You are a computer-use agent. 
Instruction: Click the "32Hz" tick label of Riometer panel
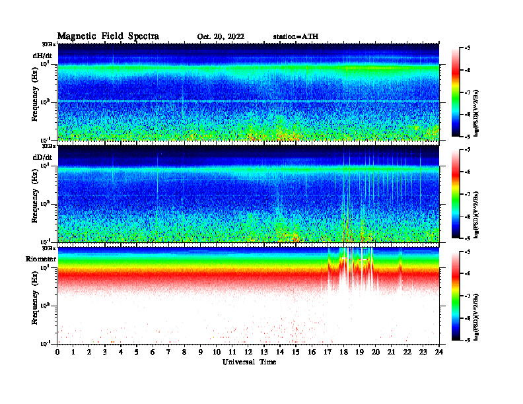[48, 248]
